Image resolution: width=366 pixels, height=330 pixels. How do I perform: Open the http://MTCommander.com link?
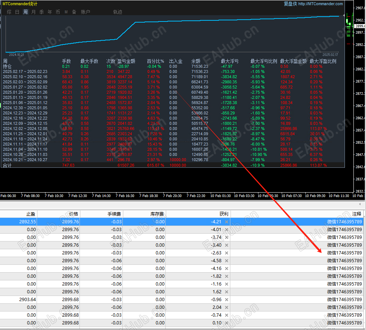click(321, 4)
